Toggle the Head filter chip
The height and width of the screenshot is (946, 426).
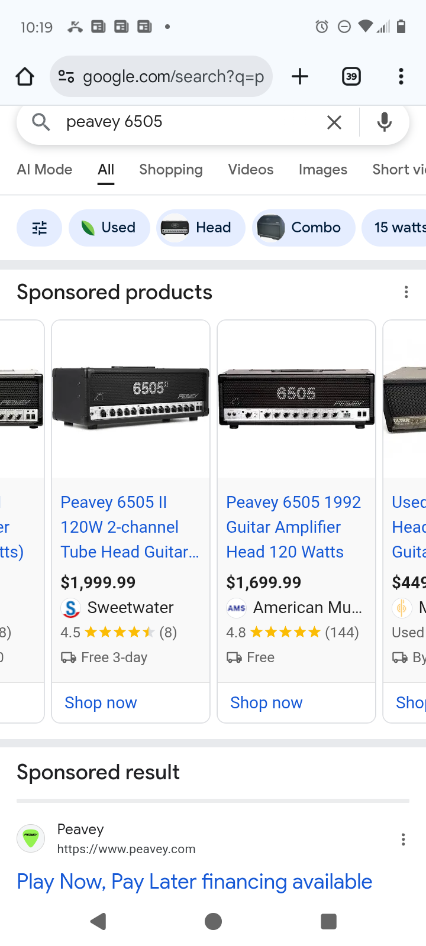tap(201, 228)
